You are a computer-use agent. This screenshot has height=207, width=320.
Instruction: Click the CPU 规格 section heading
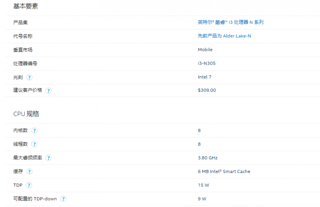pyautogui.click(x=26, y=114)
